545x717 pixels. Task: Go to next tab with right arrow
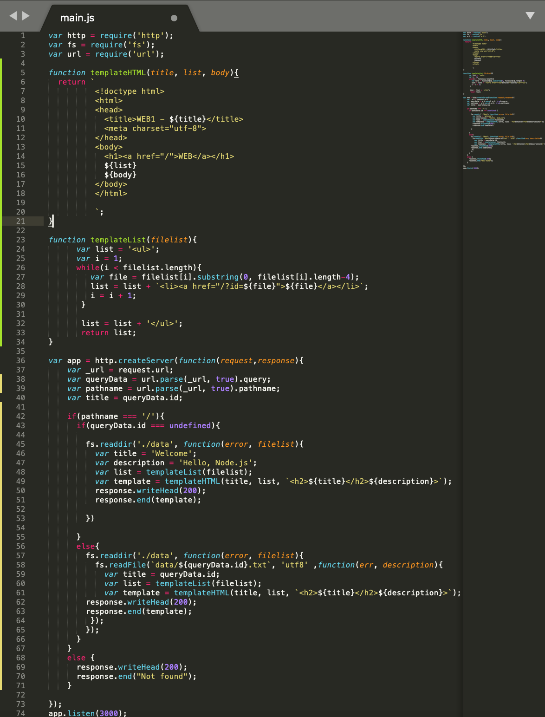pos(26,16)
